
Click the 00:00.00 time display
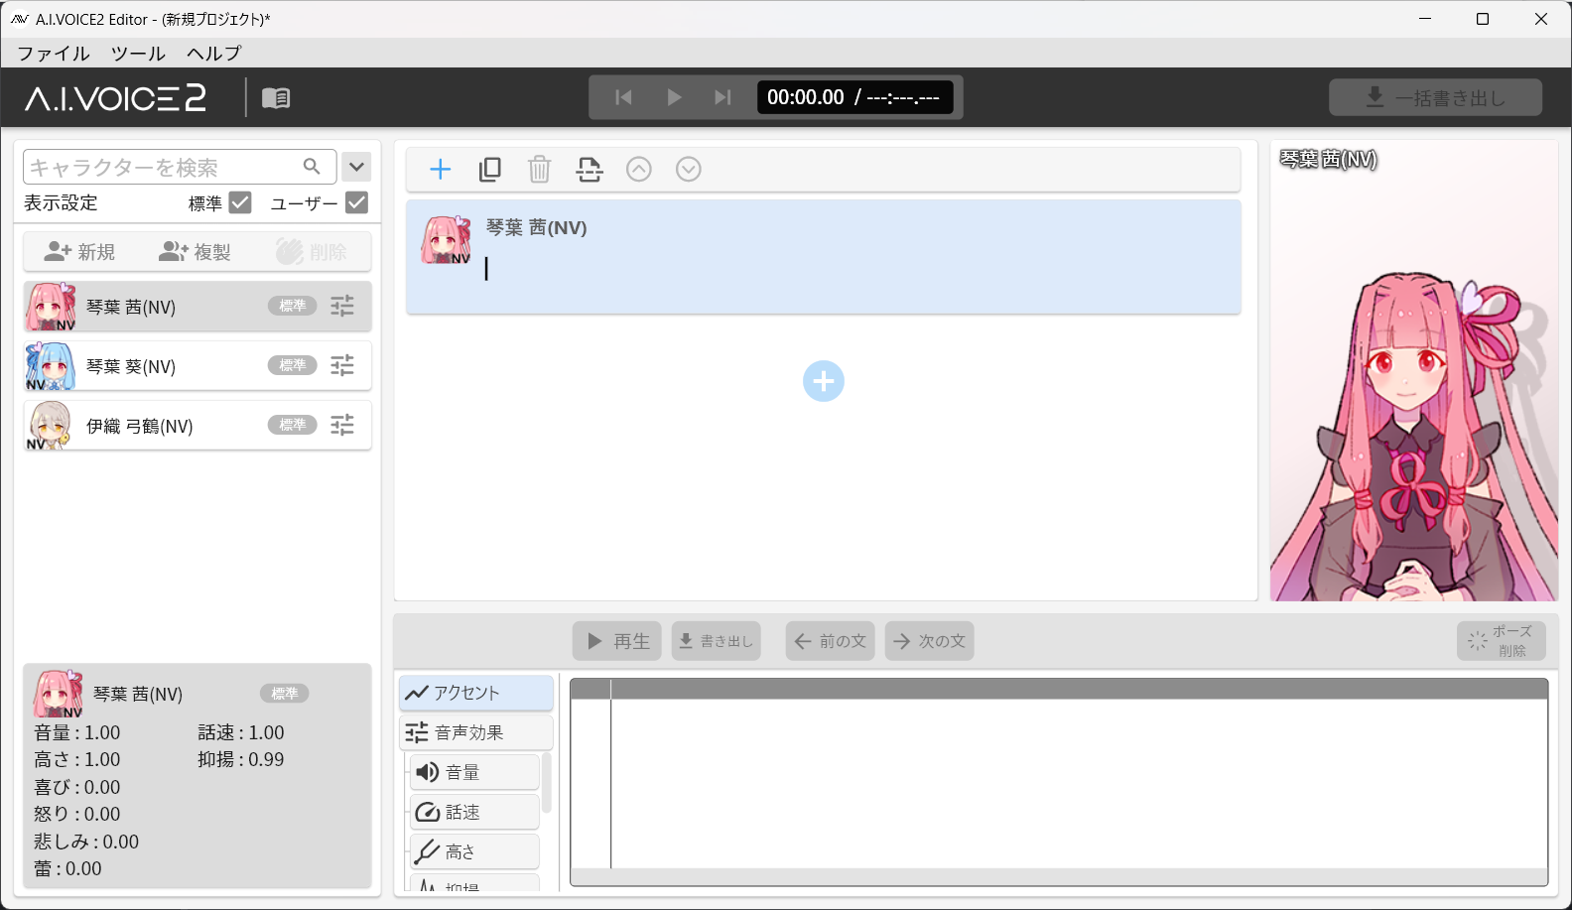click(806, 97)
